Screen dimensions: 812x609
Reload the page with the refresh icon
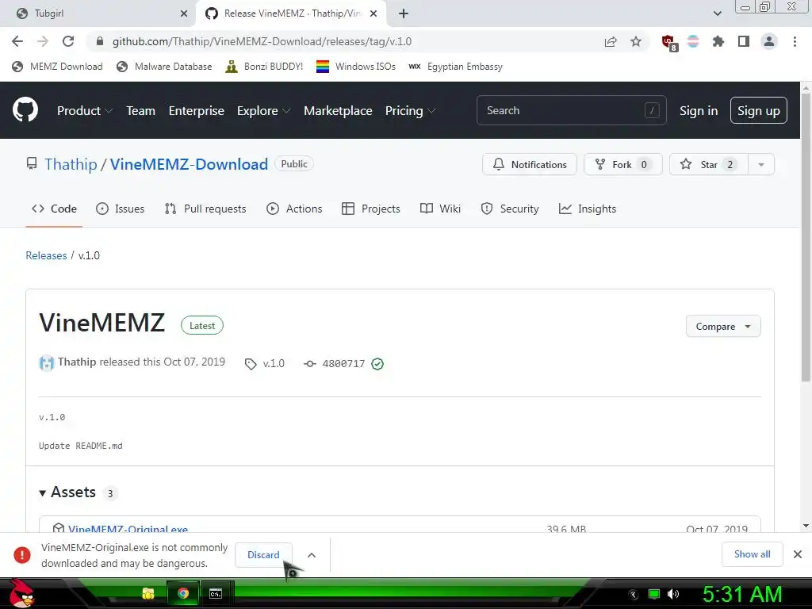[x=68, y=41]
